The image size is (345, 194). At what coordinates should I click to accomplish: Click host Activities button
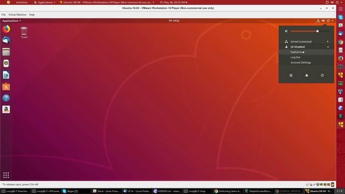pyautogui.click(x=22, y=2)
